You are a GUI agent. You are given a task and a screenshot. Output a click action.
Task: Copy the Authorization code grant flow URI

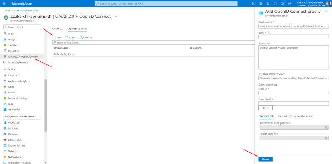(326, 127)
